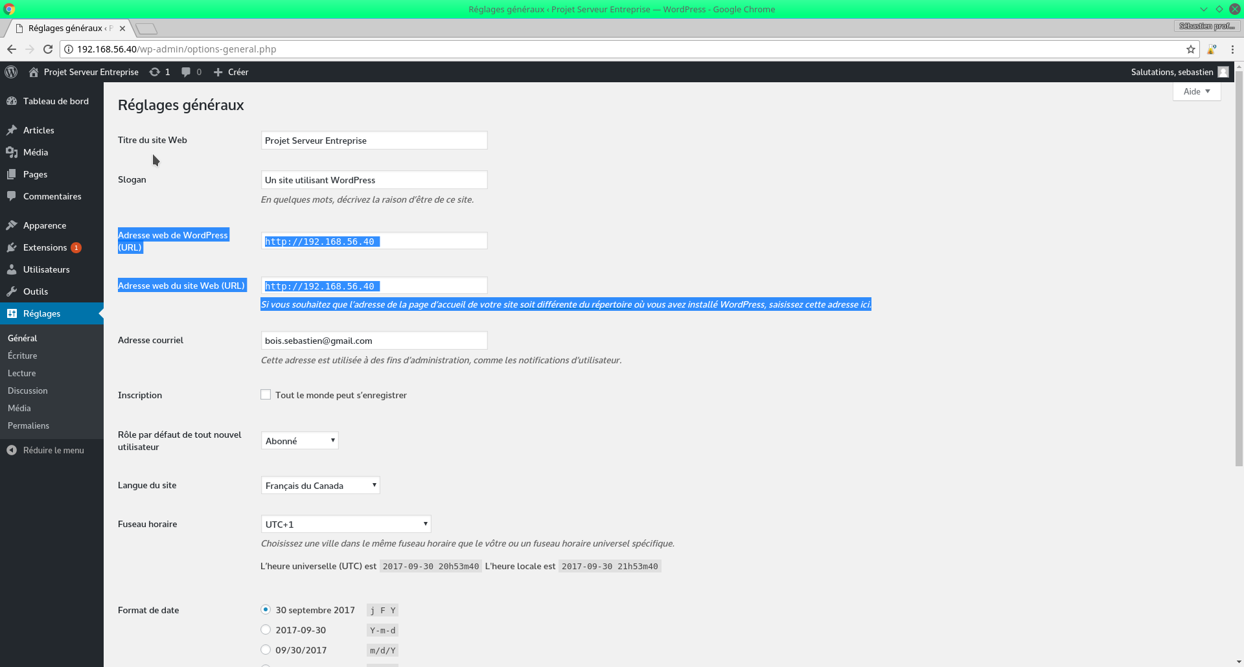This screenshot has width=1244, height=667.
Task: Click the site info icon in address bar
Action: (69, 49)
